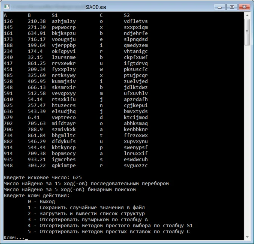Click the string qmedyzem
Image resolution: width=254 pixels, height=244 pixels.
pos(136,45)
